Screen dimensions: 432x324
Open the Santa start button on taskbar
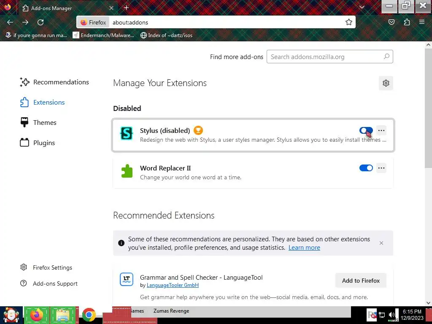point(11,315)
